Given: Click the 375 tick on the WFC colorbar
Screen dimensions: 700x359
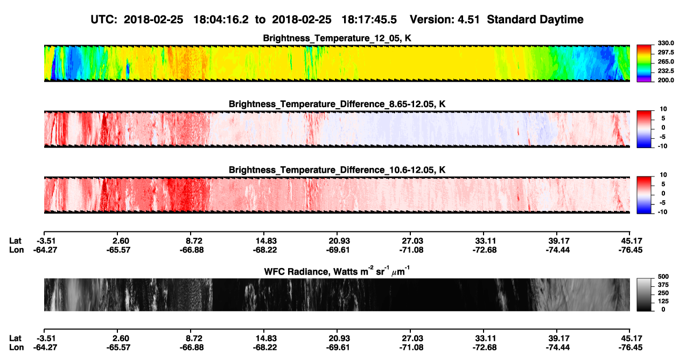Looking at the screenshot, I should 663,285.
